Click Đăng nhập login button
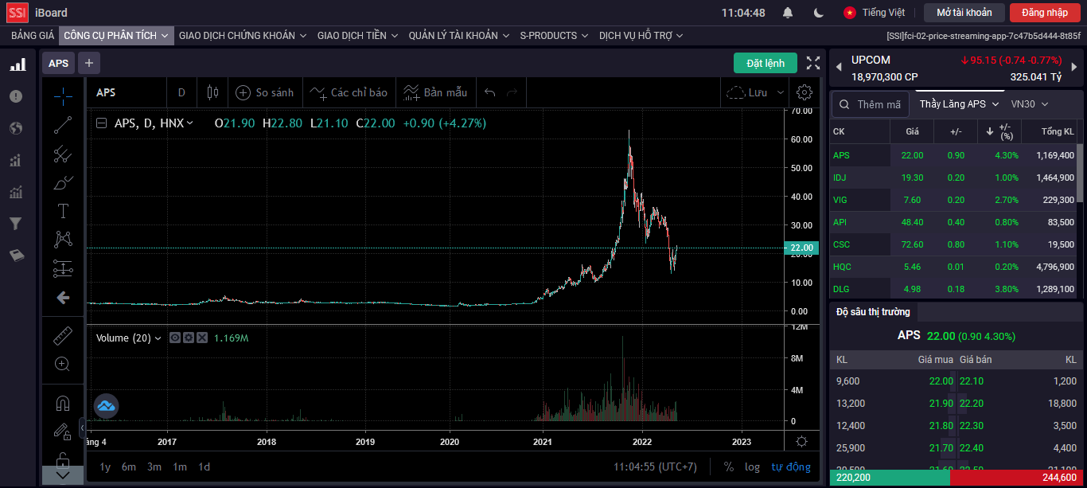Viewport: 1087px width, 488px height. coord(1045,13)
